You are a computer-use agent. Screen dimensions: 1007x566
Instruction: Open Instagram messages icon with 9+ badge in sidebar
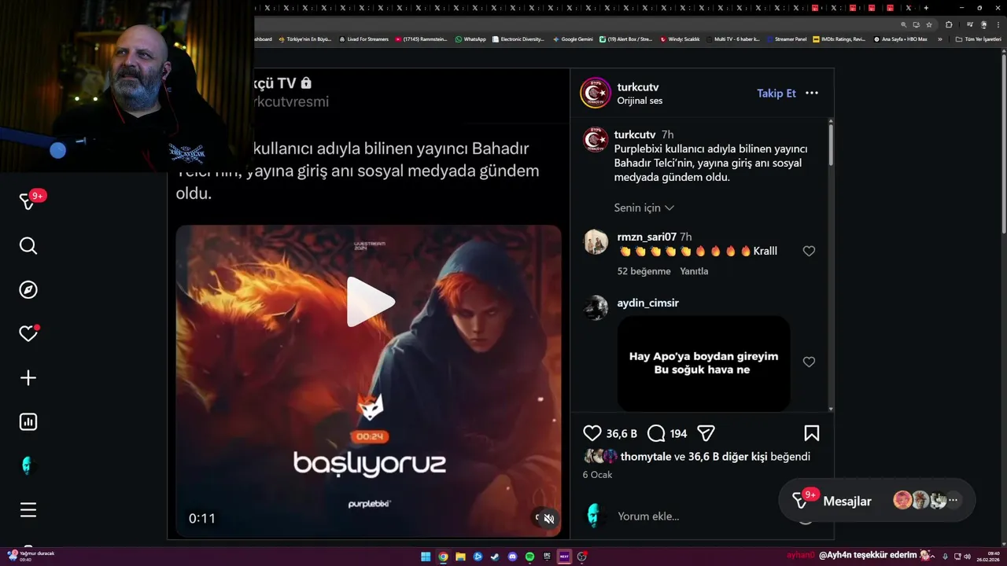click(x=28, y=201)
